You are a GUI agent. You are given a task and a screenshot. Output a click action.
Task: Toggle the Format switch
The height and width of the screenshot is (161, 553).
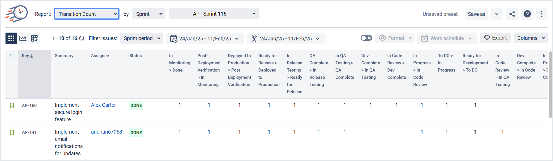pos(366,38)
